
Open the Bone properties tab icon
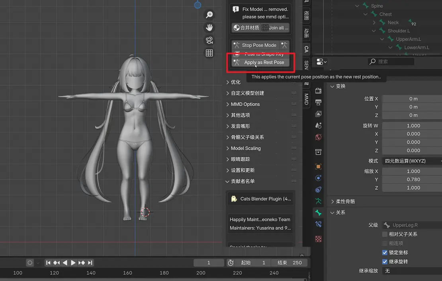pos(318,213)
